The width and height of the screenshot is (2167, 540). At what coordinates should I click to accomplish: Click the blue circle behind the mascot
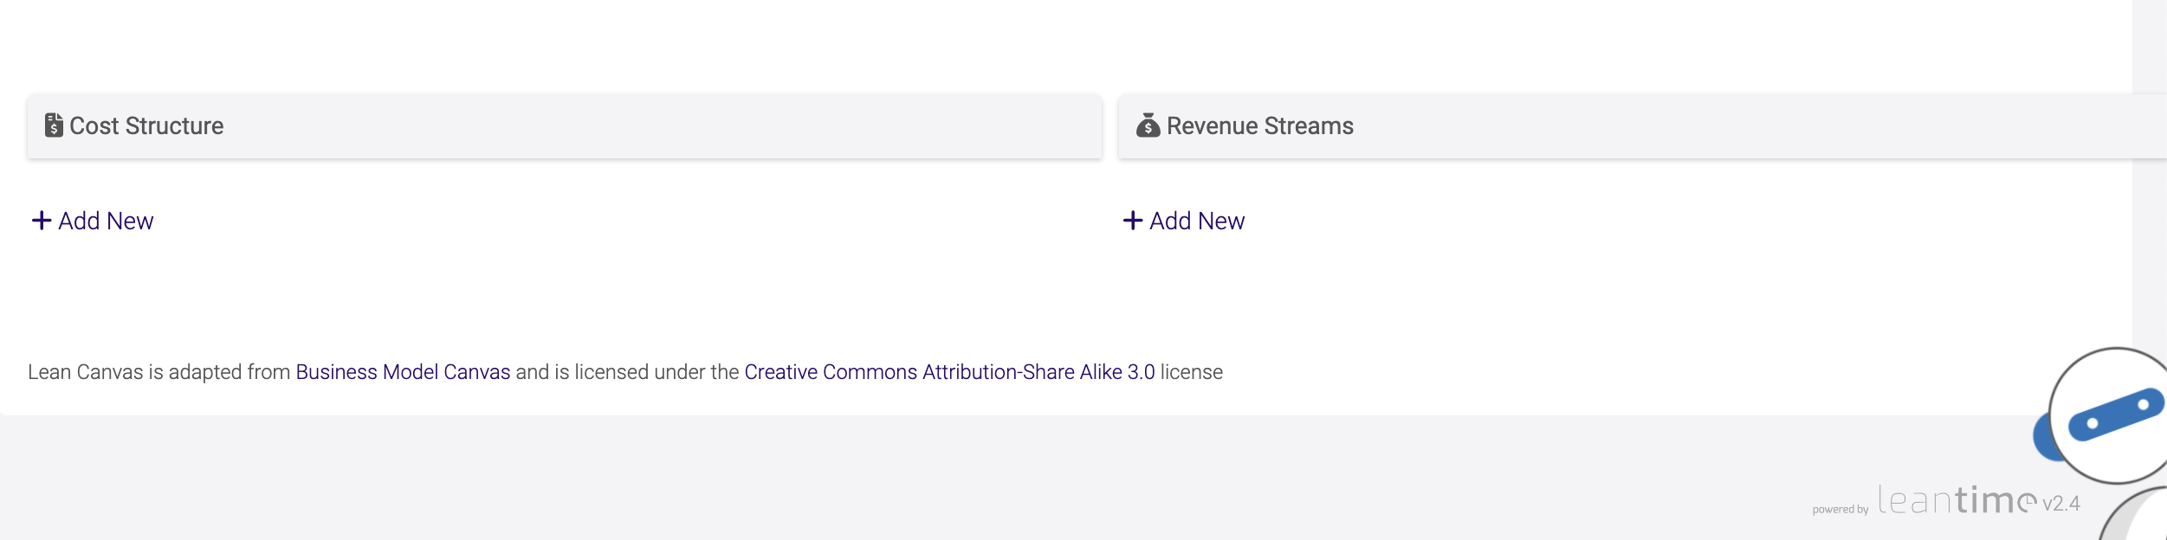[x=2042, y=437]
